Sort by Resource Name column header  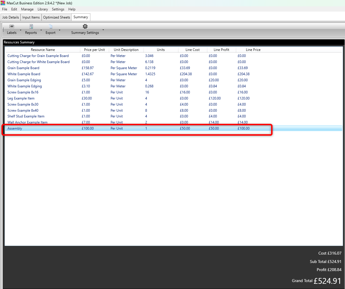43,49
